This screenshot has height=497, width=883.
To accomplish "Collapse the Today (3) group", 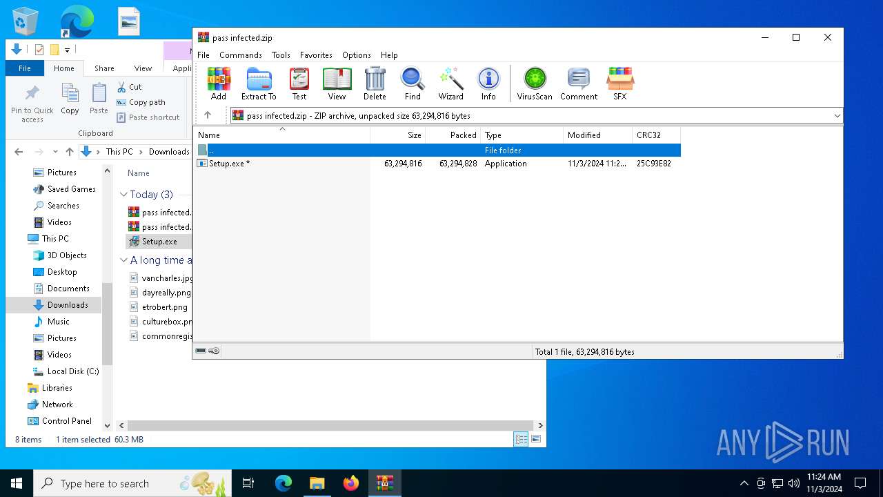I will point(123,195).
